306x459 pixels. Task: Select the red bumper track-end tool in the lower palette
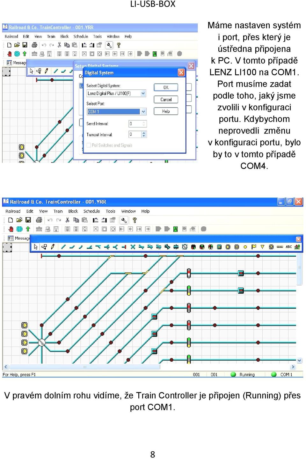click(124, 247)
